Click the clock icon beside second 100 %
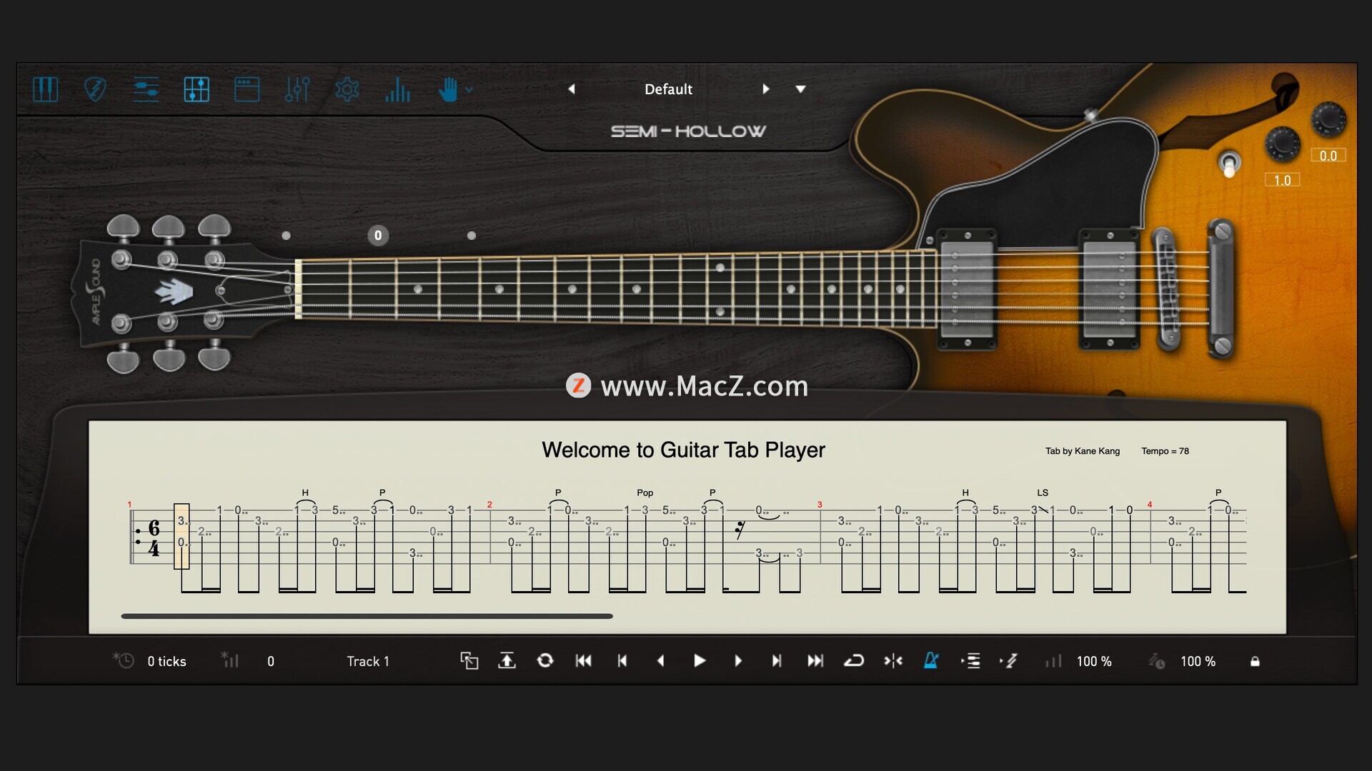Viewport: 1372px width, 771px height. [1157, 661]
